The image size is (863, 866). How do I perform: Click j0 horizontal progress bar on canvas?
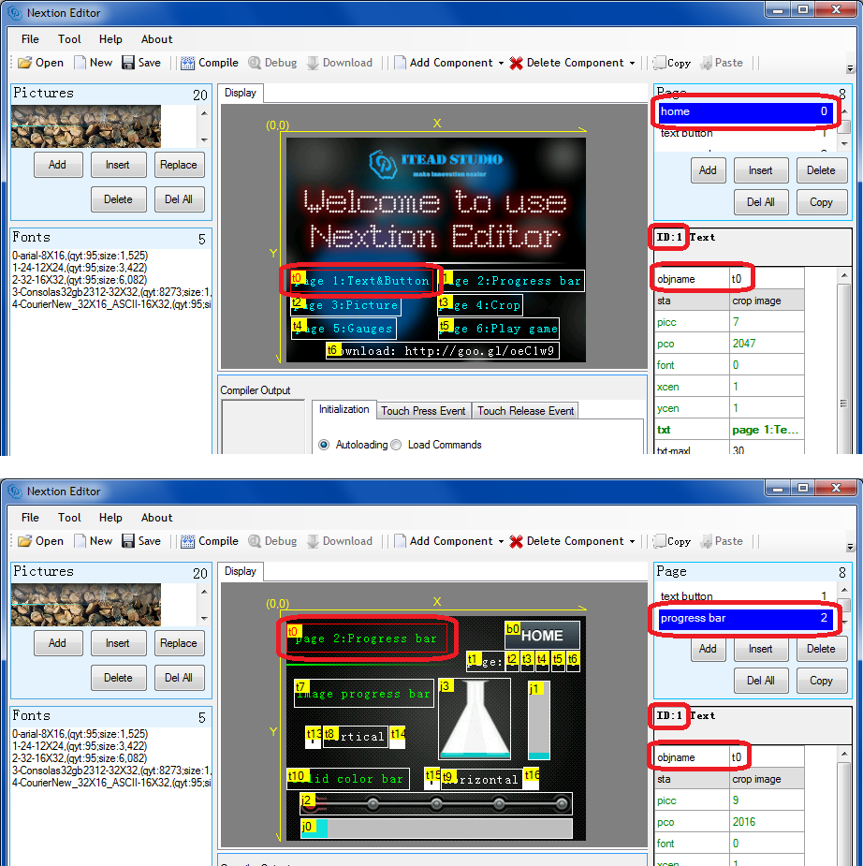click(436, 828)
